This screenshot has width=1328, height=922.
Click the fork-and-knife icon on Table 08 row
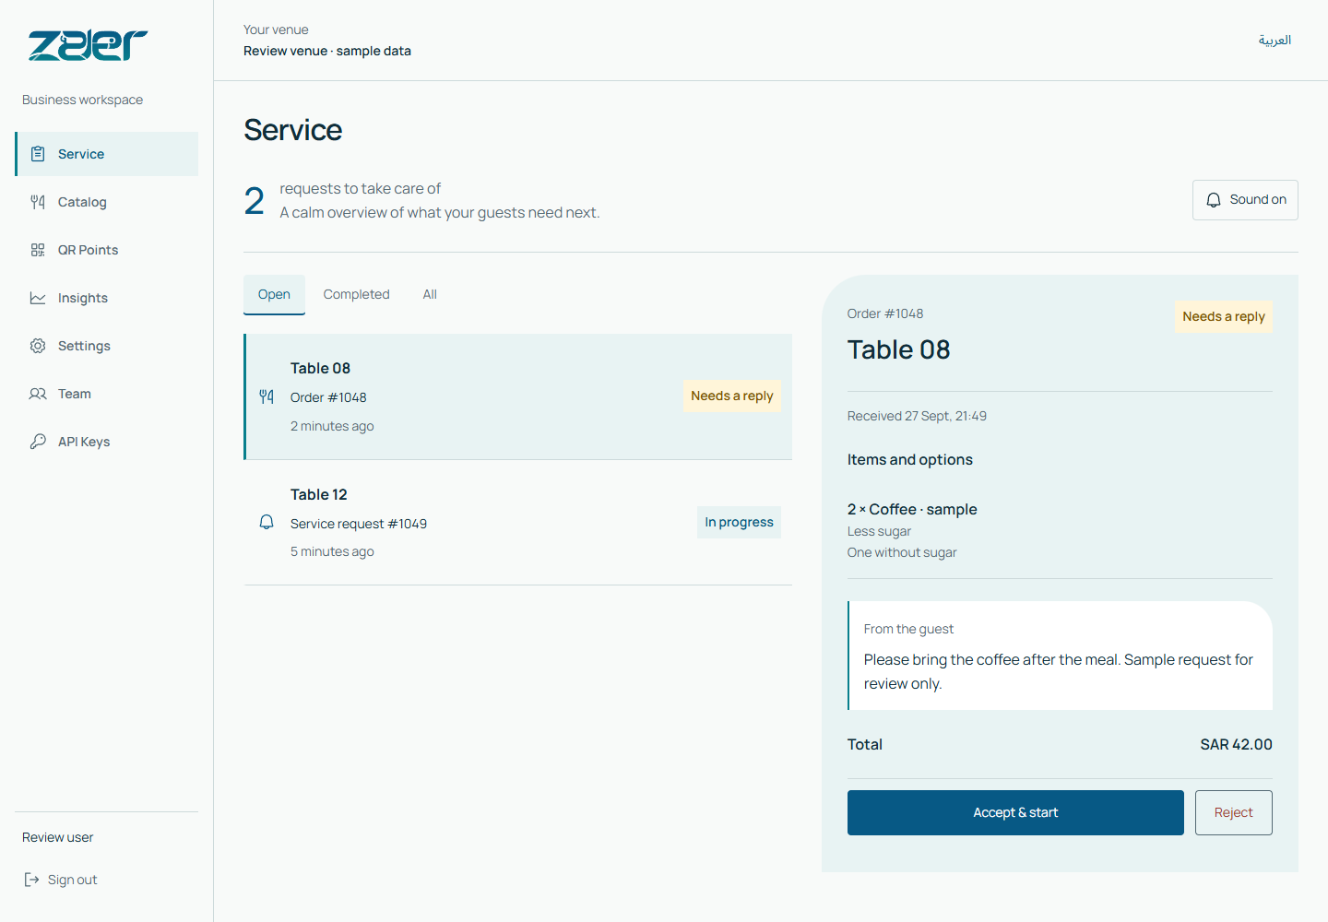(267, 396)
